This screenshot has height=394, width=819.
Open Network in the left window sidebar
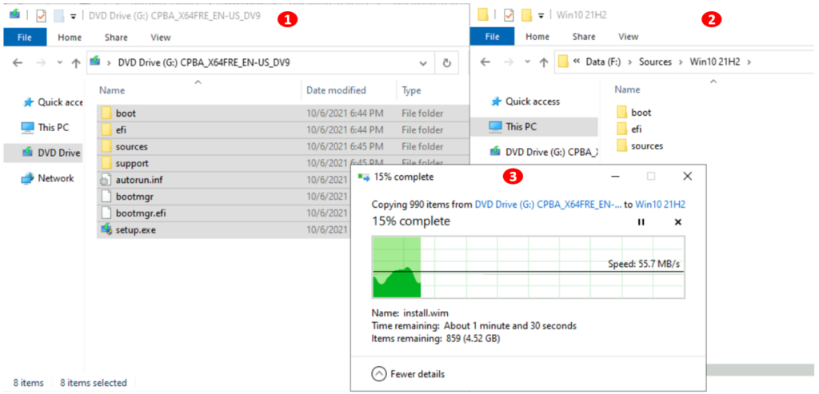[x=47, y=178]
